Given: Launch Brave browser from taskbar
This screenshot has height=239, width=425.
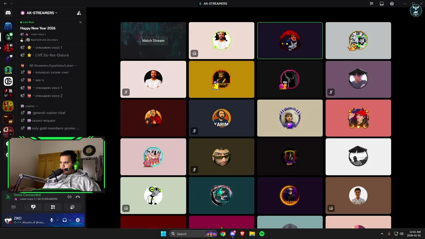Looking at the screenshot, I should [x=242, y=234].
